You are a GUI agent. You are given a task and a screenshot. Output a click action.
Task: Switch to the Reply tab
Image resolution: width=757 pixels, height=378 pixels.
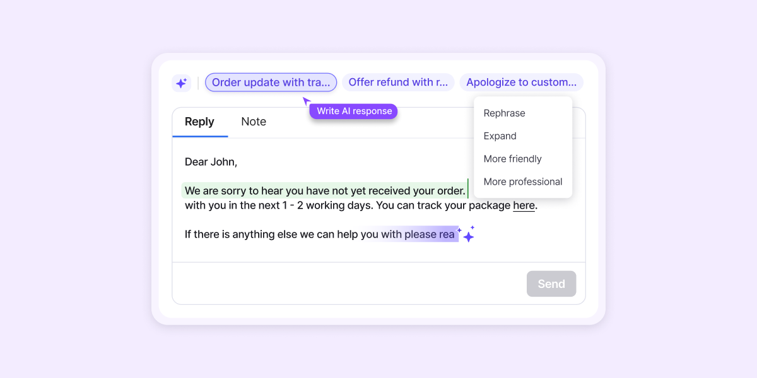pyautogui.click(x=199, y=122)
